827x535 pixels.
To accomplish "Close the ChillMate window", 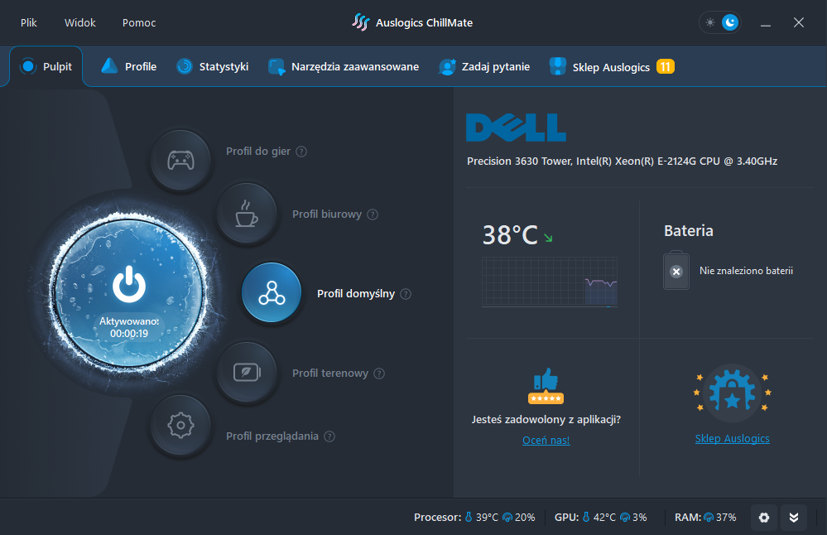I will [799, 22].
